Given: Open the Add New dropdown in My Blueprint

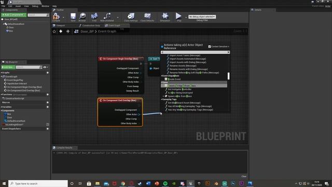Looking at the screenshot, I should 8,67.
